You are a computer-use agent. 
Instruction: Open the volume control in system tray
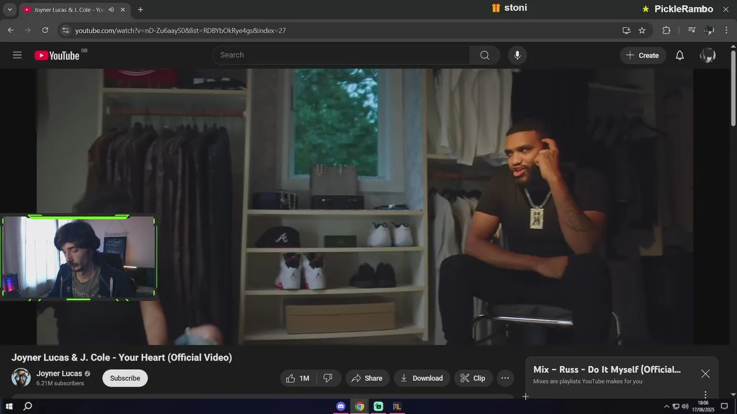click(x=685, y=407)
